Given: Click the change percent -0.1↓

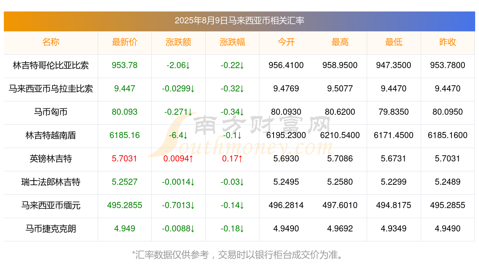Looking at the screenshot, I should (232, 135).
